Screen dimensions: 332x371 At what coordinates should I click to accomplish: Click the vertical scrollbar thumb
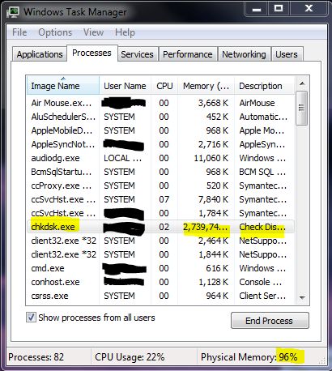click(x=302, y=108)
